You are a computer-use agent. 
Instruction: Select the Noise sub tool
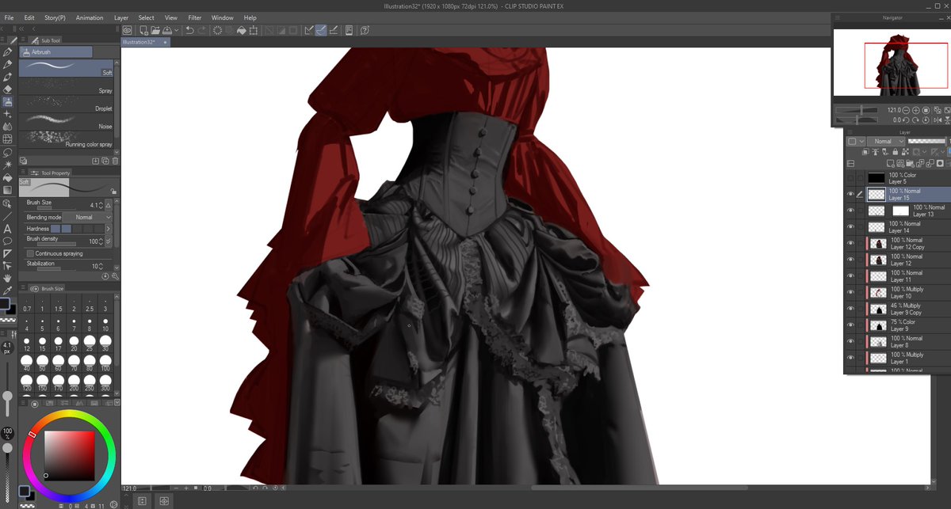coord(67,122)
